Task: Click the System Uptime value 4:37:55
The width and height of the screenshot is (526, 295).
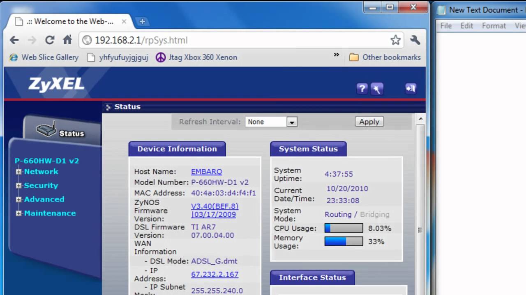Action: click(x=339, y=174)
